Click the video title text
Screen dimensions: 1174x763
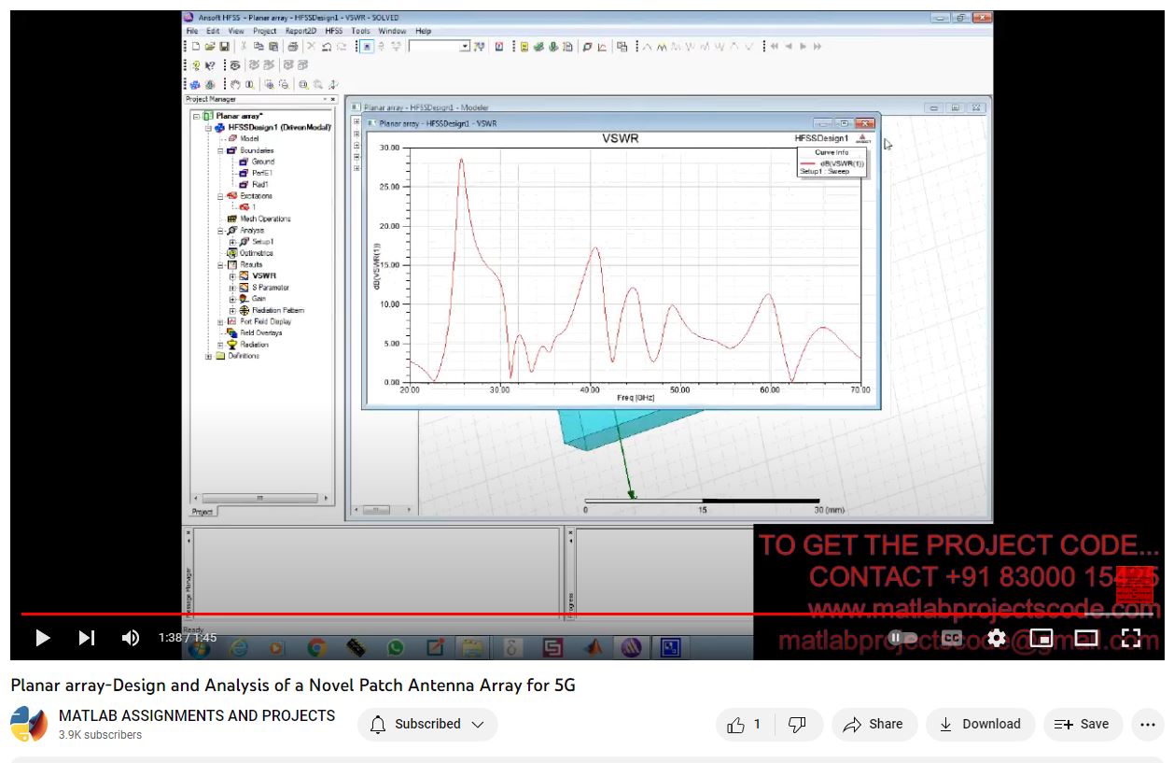click(292, 685)
